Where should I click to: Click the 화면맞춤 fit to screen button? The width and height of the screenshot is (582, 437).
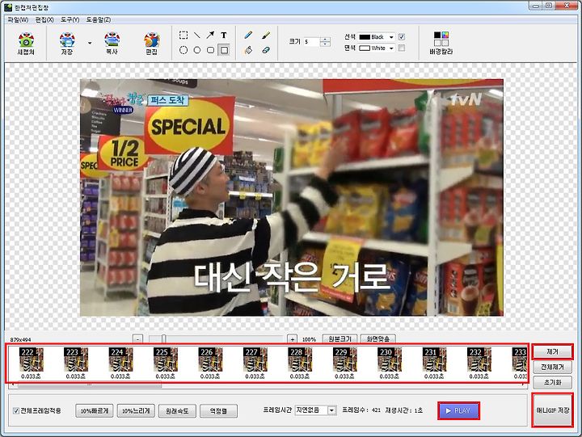tap(377, 339)
